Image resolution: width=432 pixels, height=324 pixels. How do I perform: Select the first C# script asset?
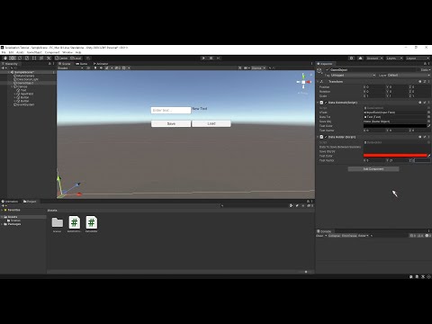(74, 222)
